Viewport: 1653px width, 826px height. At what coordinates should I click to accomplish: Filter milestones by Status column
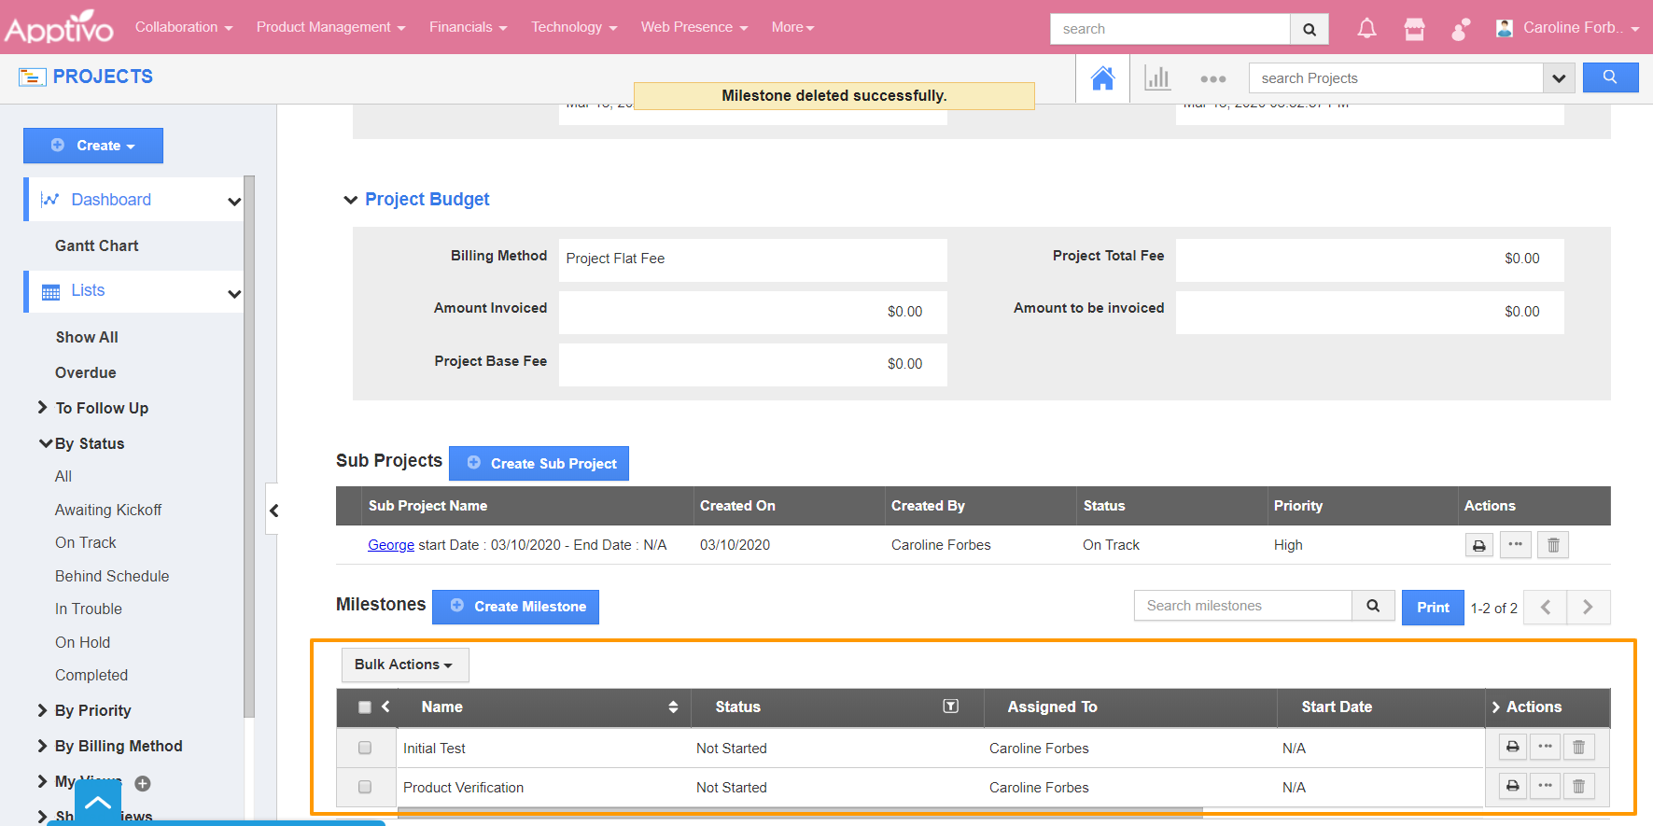pyautogui.click(x=950, y=707)
